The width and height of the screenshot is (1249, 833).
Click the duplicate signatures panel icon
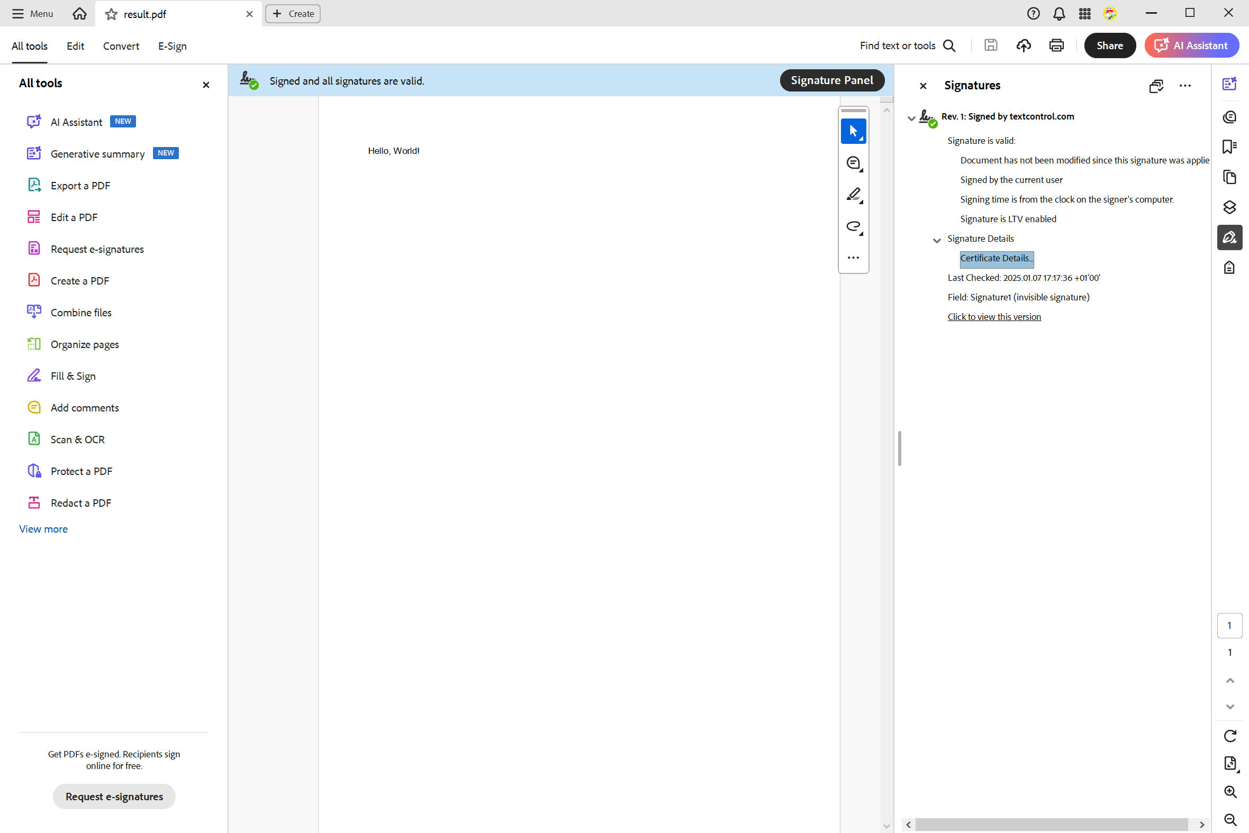point(1156,85)
